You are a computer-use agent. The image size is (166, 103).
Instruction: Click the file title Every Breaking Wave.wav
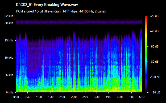(x=47, y=5)
